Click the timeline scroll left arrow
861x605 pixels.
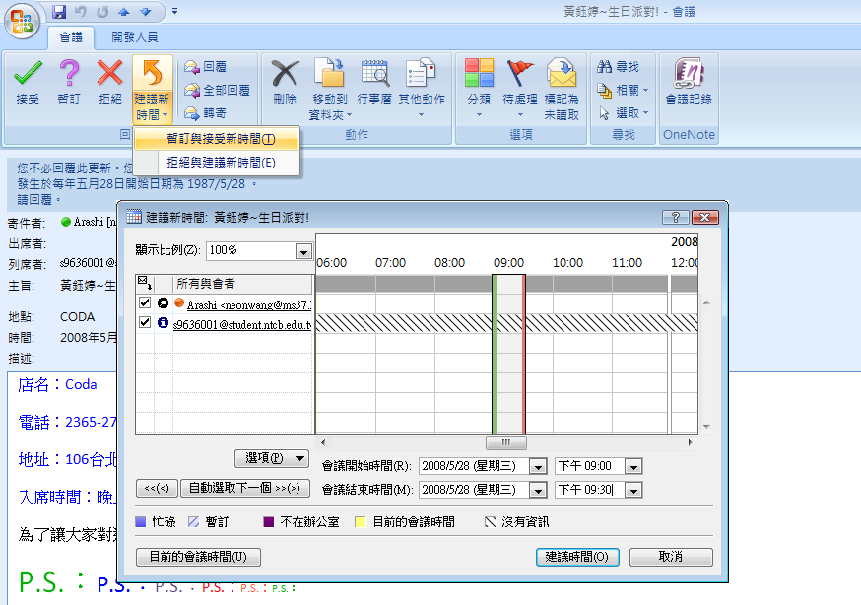323,442
